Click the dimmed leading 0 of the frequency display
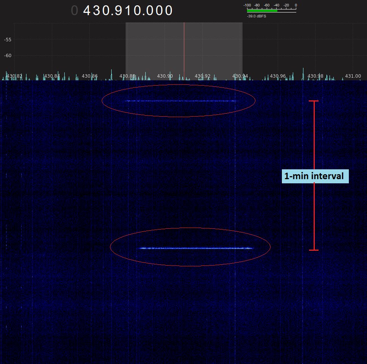Image resolution: width=367 pixels, height=364 pixels. [x=75, y=11]
